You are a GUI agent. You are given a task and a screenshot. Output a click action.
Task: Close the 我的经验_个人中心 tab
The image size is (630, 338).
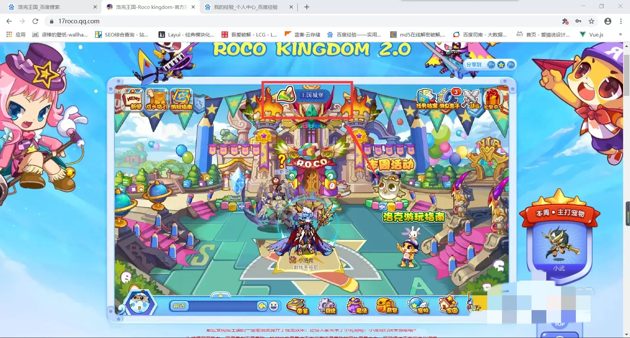pyautogui.click(x=291, y=7)
